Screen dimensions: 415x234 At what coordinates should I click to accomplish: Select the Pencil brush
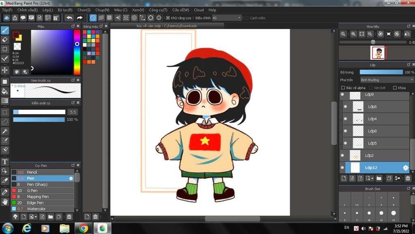click(x=42, y=172)
